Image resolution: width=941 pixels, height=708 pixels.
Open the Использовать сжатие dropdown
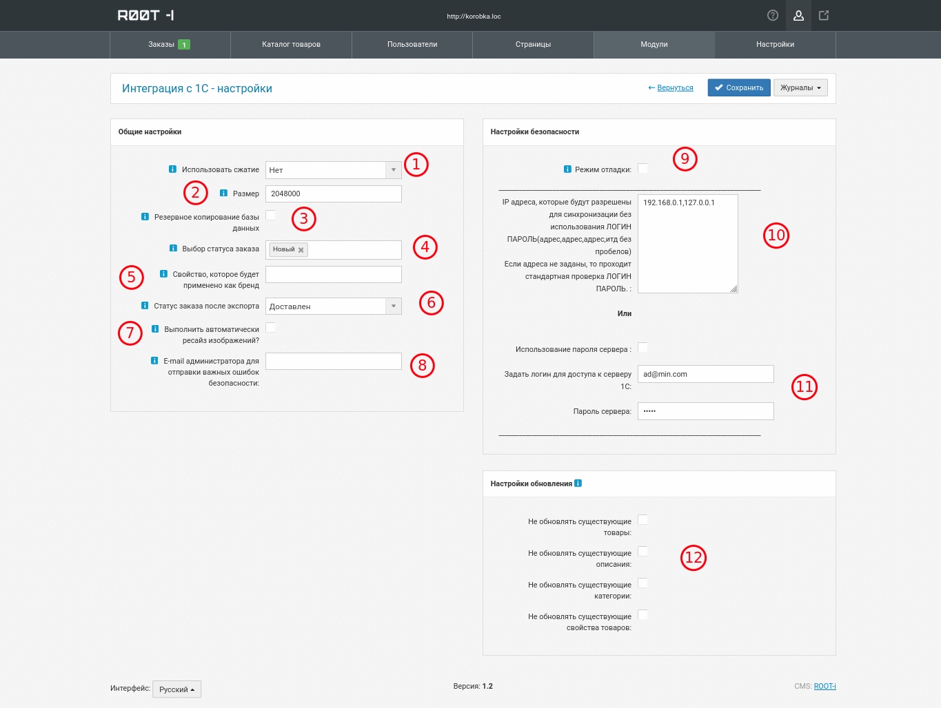(334, 169)
